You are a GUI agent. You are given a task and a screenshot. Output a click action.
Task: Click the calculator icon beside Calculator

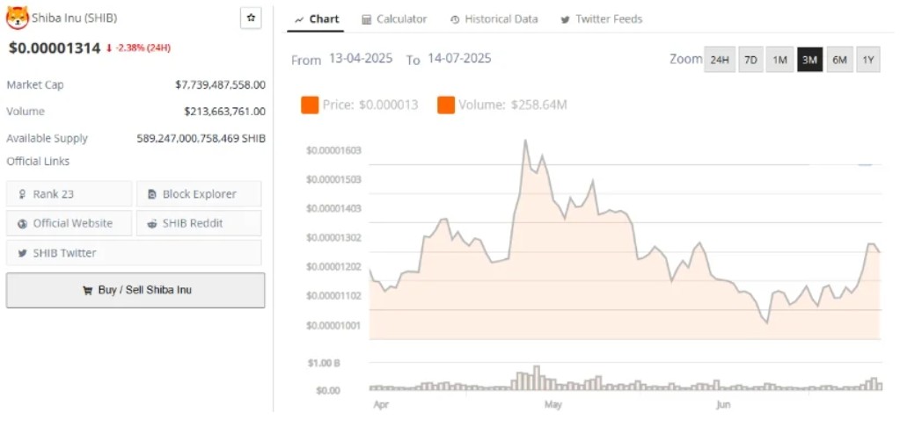[x=366, y=19]
